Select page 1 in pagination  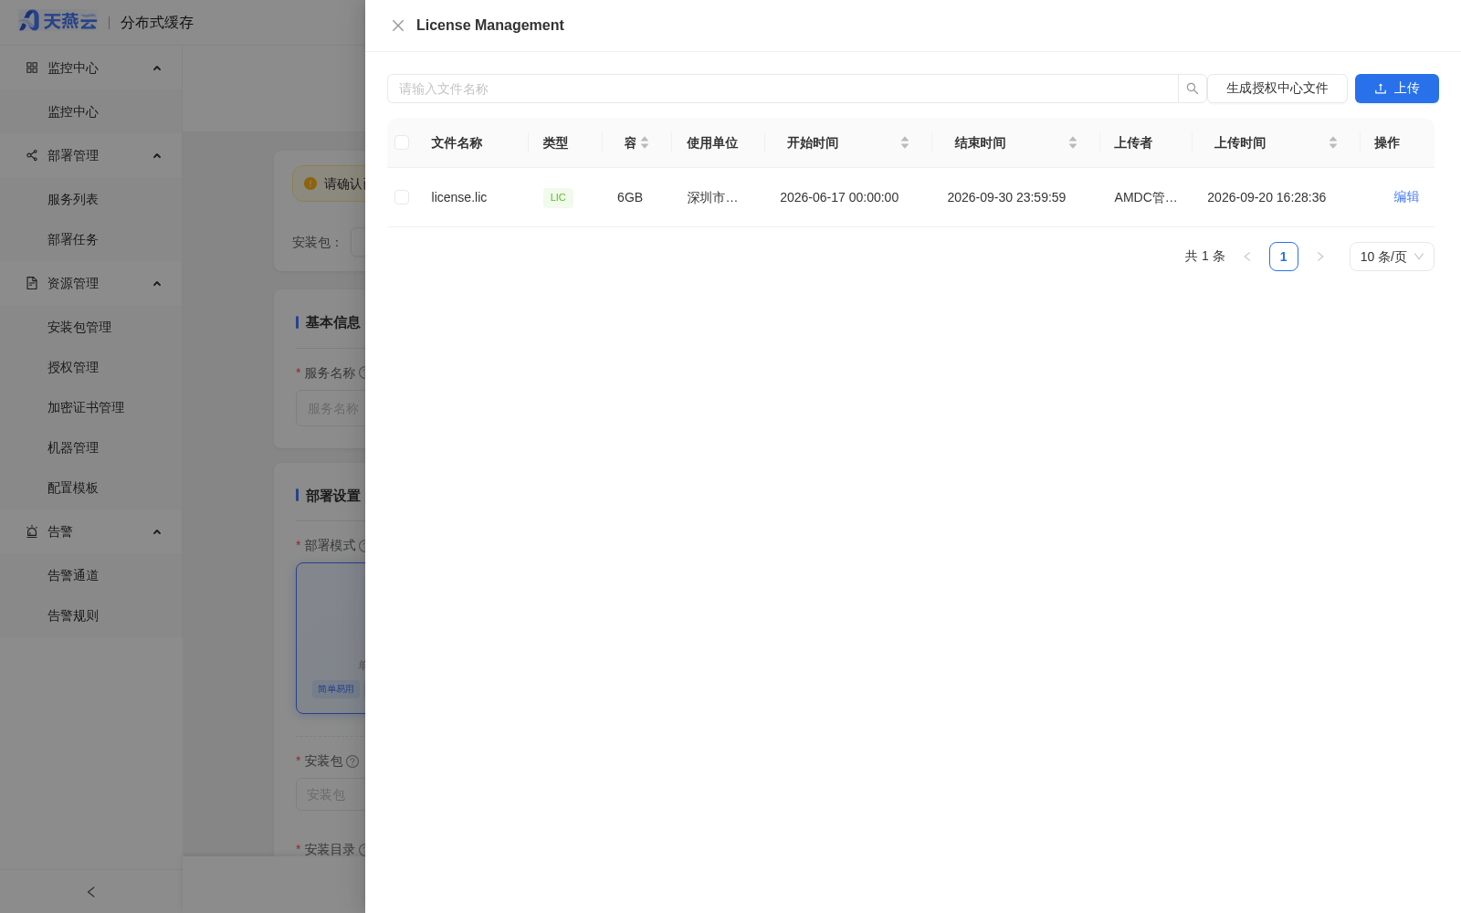pos(1284,257)
